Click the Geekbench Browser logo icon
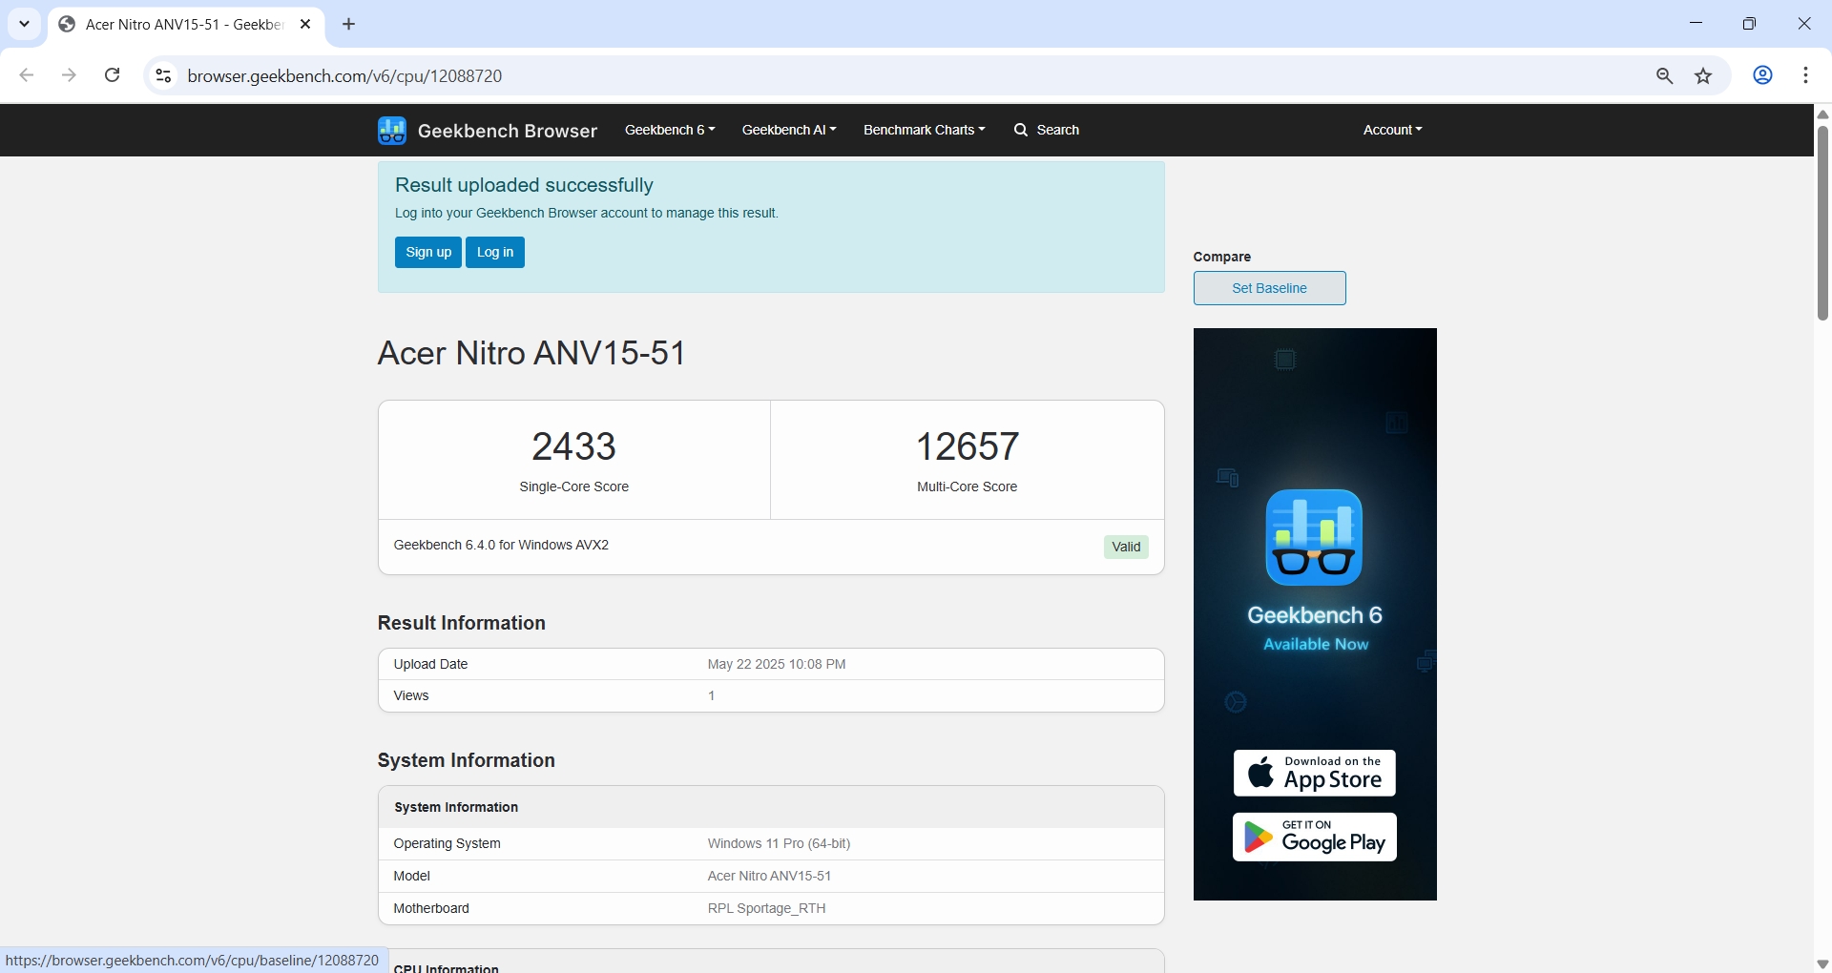The width and height of the screenshot is (1832, 973). 391,131
